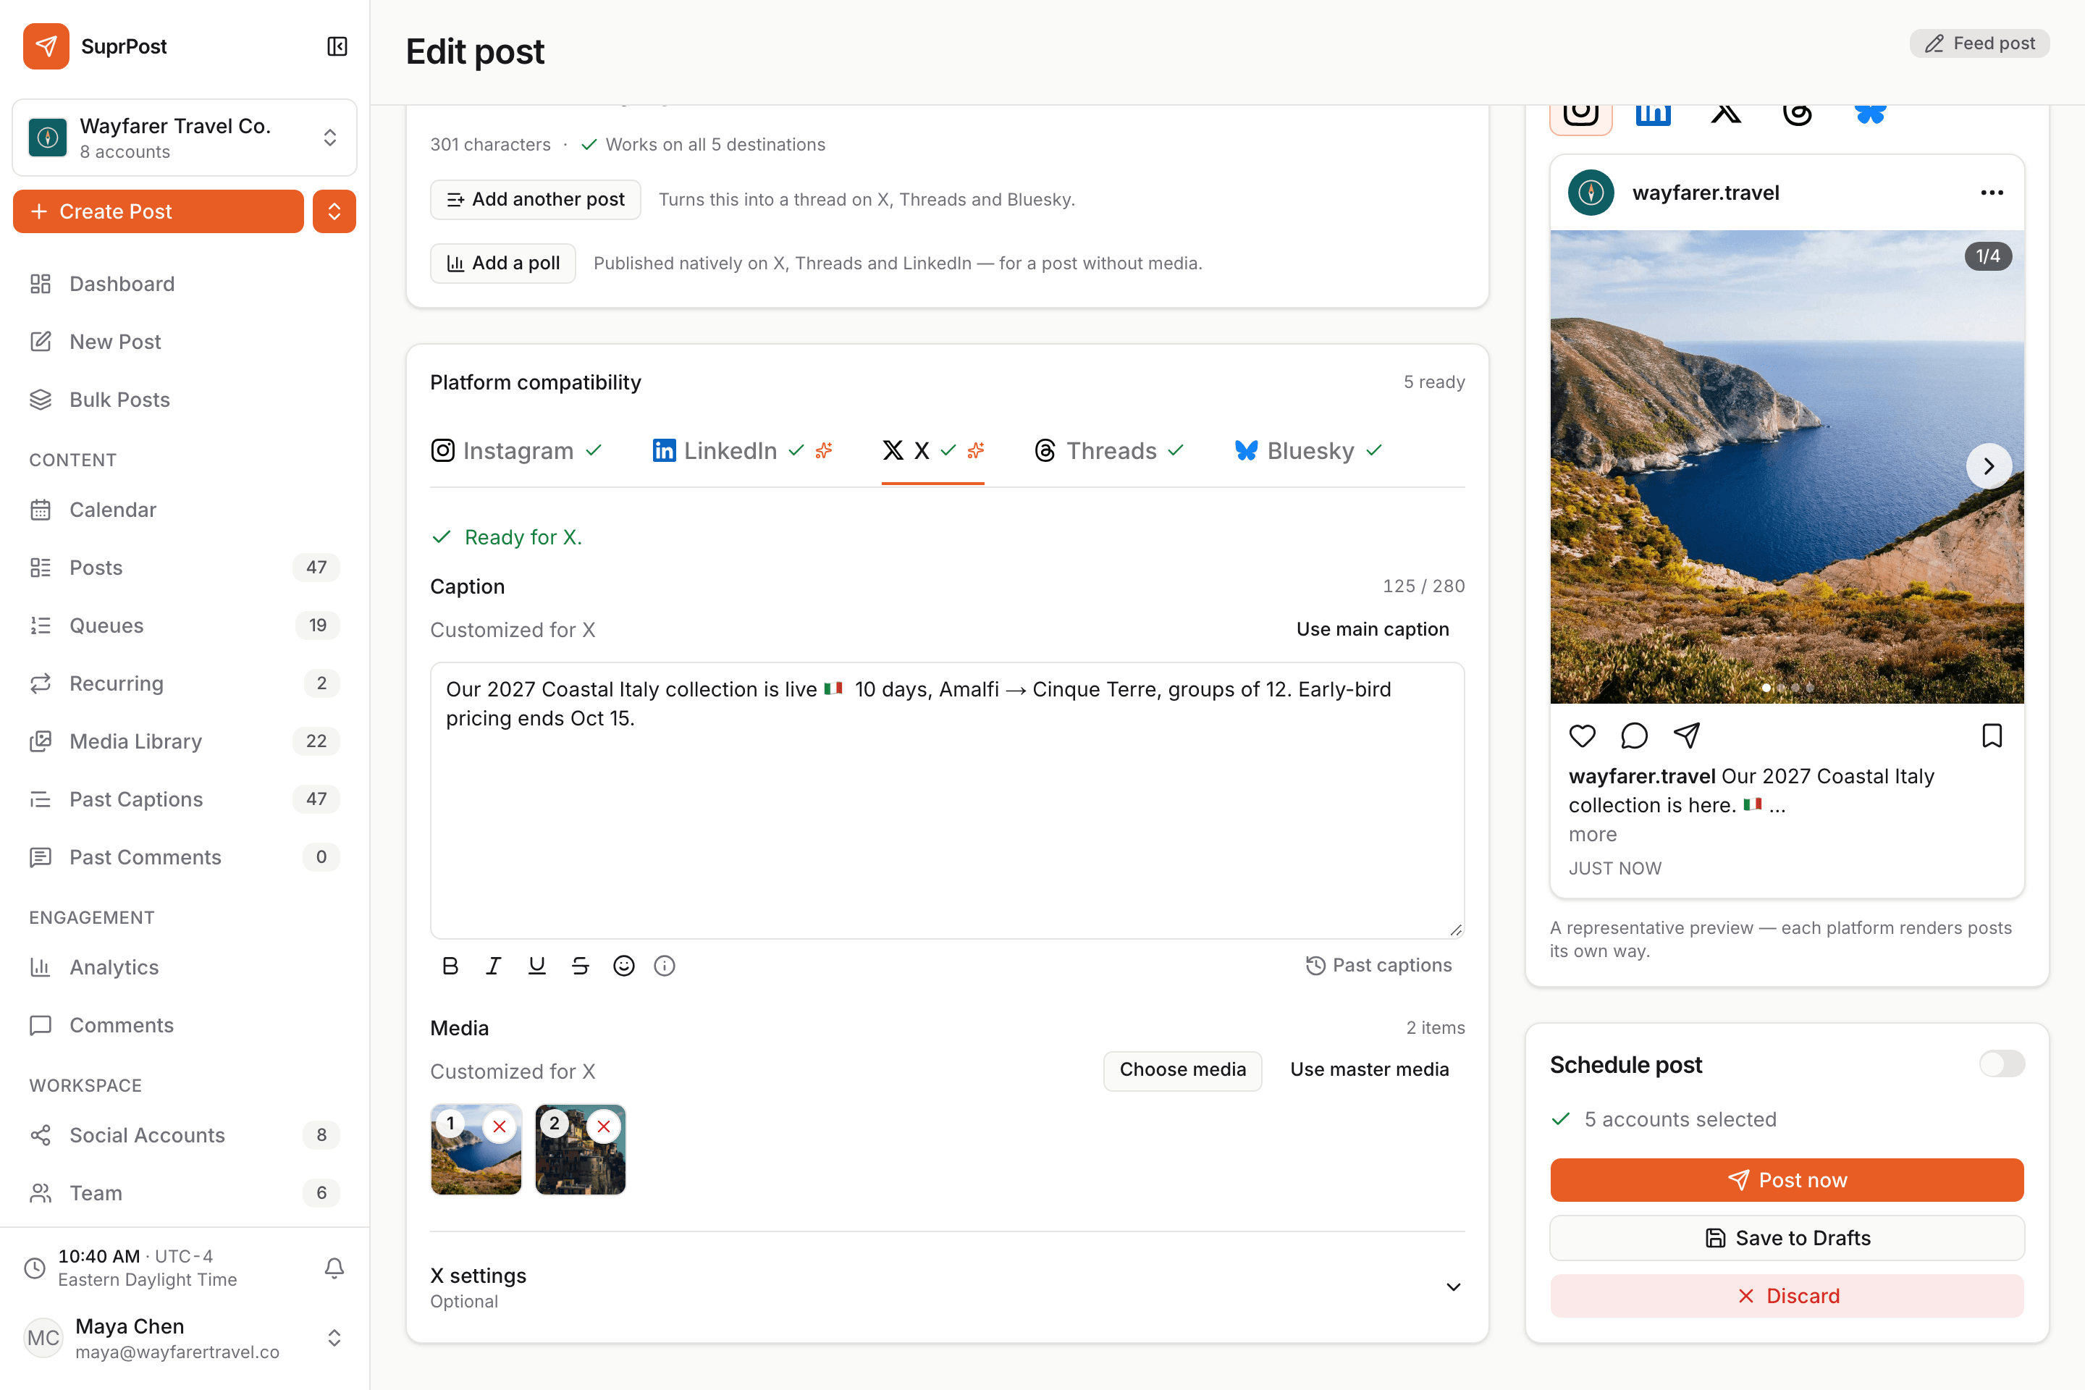
Task: Open Create Post options dropdown arrow
Action: 334,211
